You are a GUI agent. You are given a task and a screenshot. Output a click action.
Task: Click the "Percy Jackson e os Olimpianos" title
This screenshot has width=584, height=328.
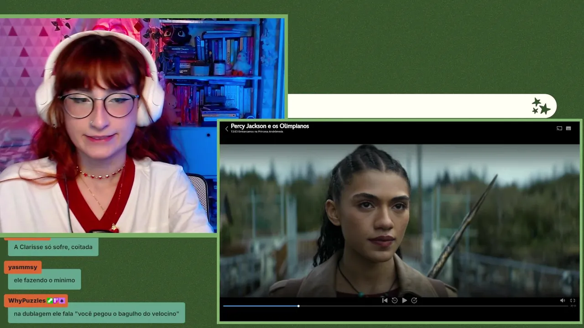[x=270, y=126]
